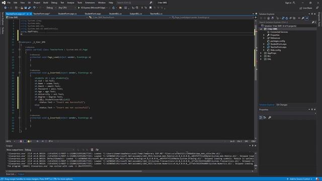This screenshot has height=181, width=322.
Task: Collapse the Page_Load method outline toggle
Action: (x=20, y=57)
